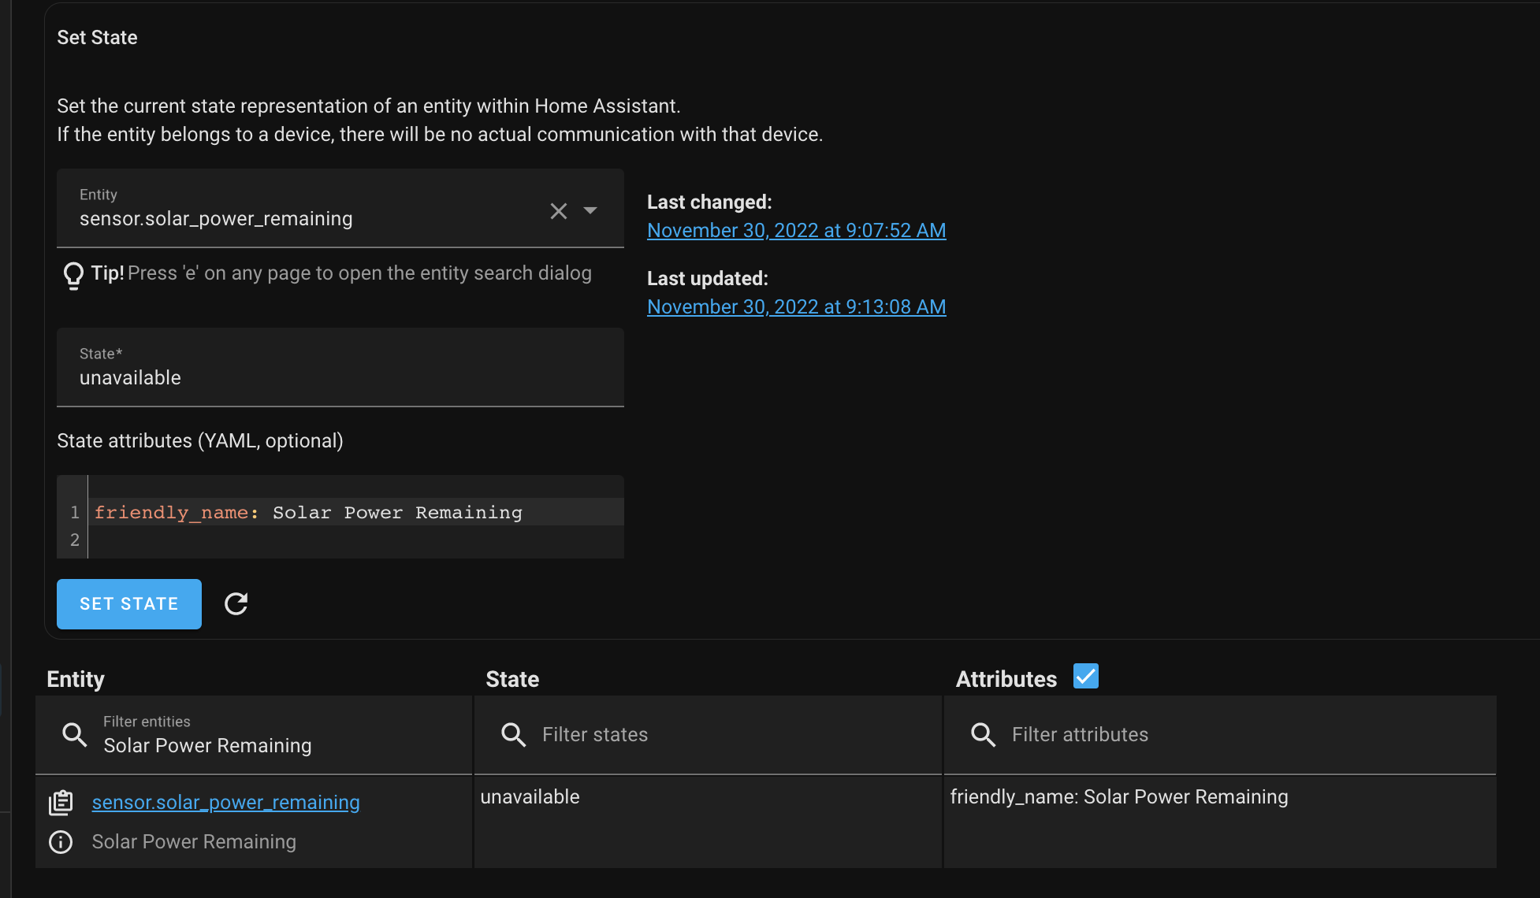
Task: Toggle the Attributes column checkbox
Action: tap(1085, 677)
